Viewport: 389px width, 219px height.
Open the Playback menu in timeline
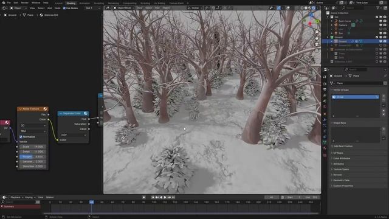(16, 197)
